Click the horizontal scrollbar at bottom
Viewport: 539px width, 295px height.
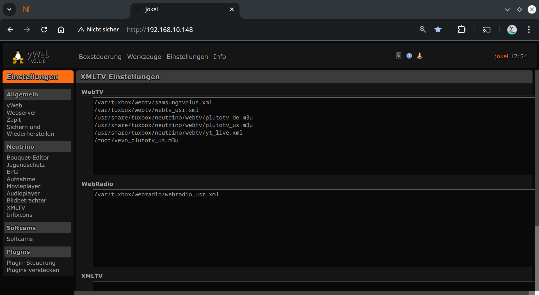coord(300,293)
